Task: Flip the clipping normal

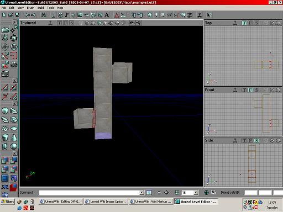Action: click(5, 96)
